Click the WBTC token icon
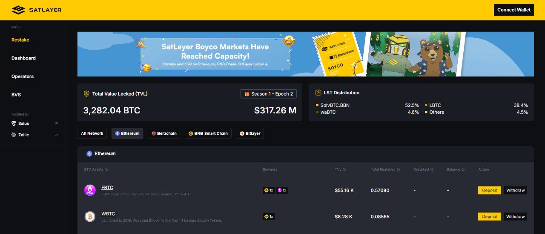This screenshot has height=234, width=545. click(90, 217)
